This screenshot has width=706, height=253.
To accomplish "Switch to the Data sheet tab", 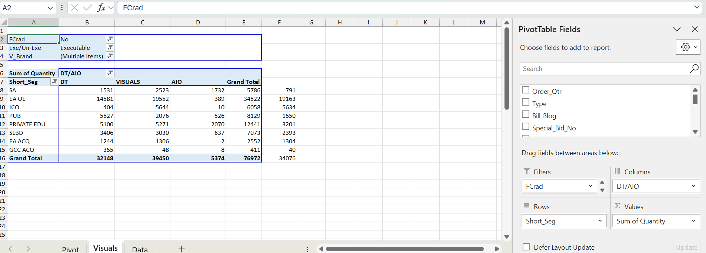I will [x=140, y=249].
